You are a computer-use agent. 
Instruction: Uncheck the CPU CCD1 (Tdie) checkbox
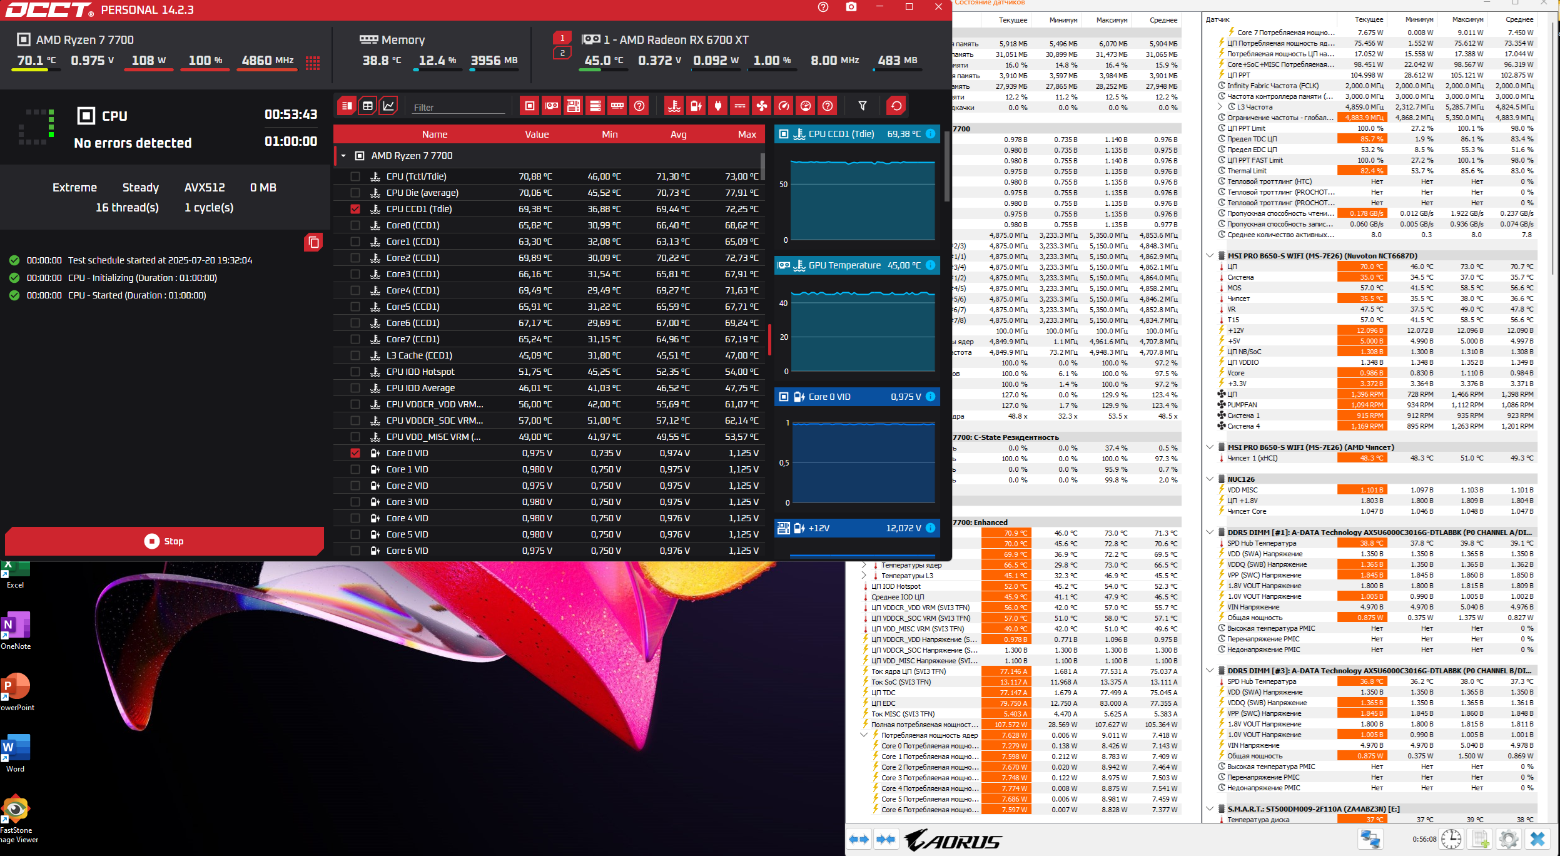[x=355, y=209]
